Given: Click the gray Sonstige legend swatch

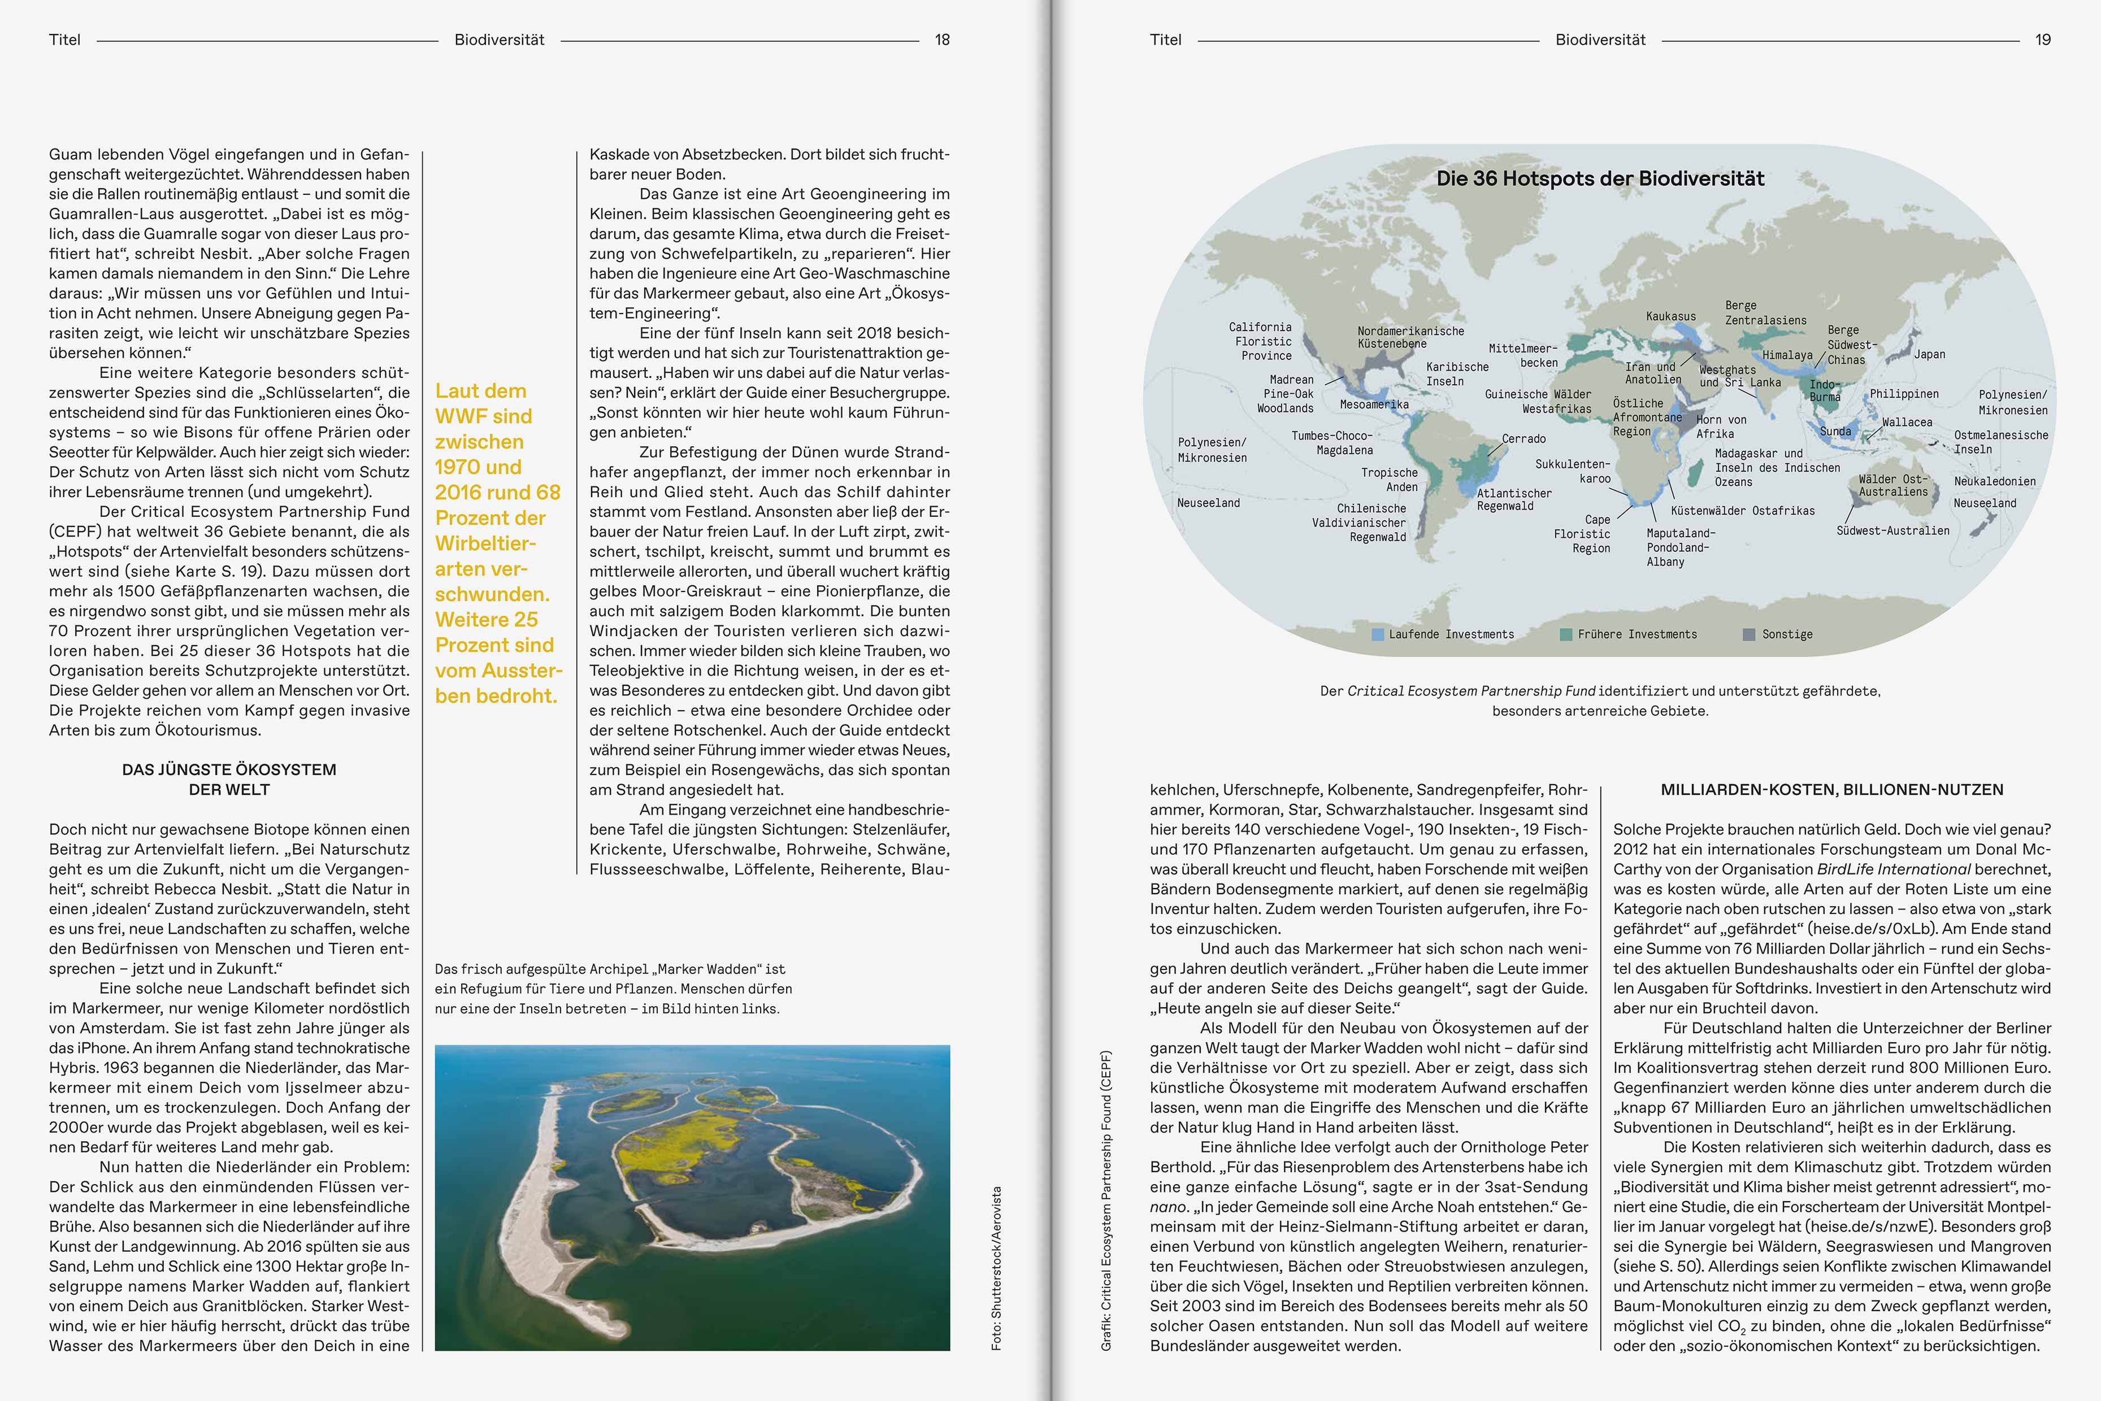Looking at the screenshot, I should pyautogui.click(x=1749, y=634).
